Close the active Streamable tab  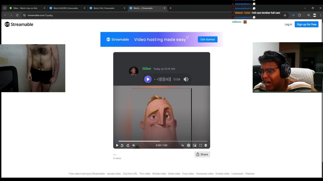165,8
